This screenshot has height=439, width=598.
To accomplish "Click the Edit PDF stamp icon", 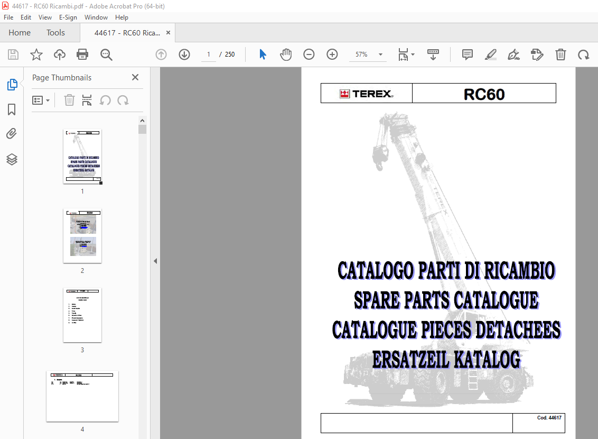I will coord(537,54).
